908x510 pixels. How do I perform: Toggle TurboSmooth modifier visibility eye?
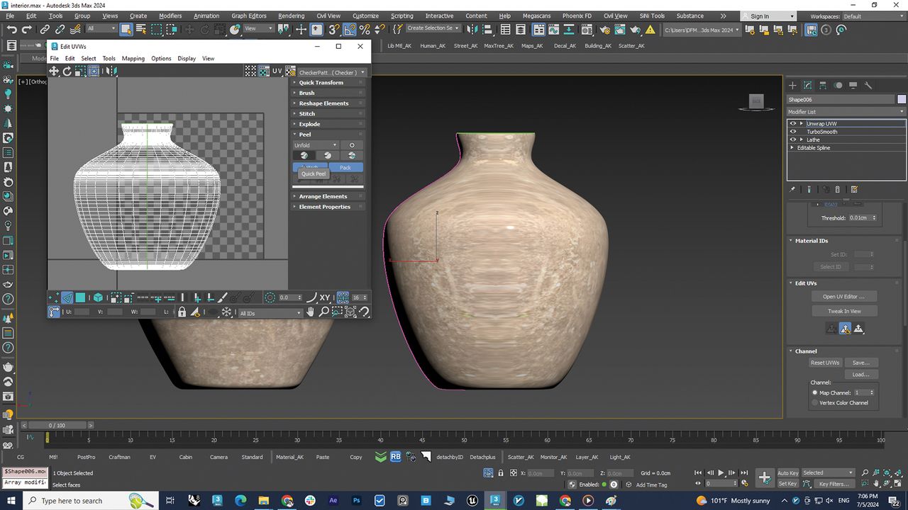coord(793,132)
